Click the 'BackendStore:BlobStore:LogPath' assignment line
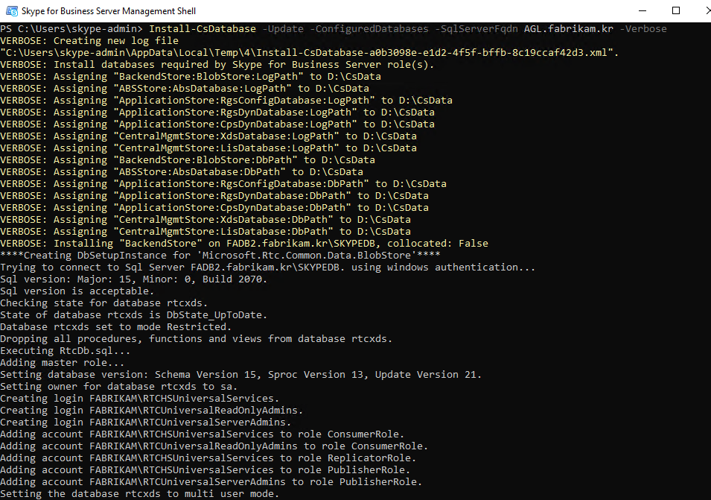711x500 pixels. point(191,76)
